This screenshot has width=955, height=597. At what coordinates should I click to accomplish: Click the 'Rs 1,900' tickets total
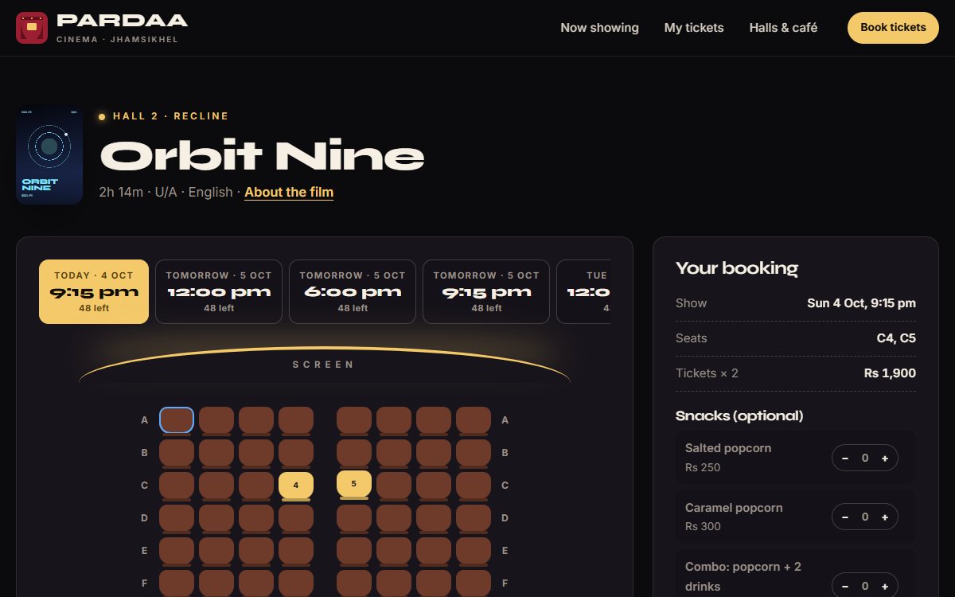(890, 373)
